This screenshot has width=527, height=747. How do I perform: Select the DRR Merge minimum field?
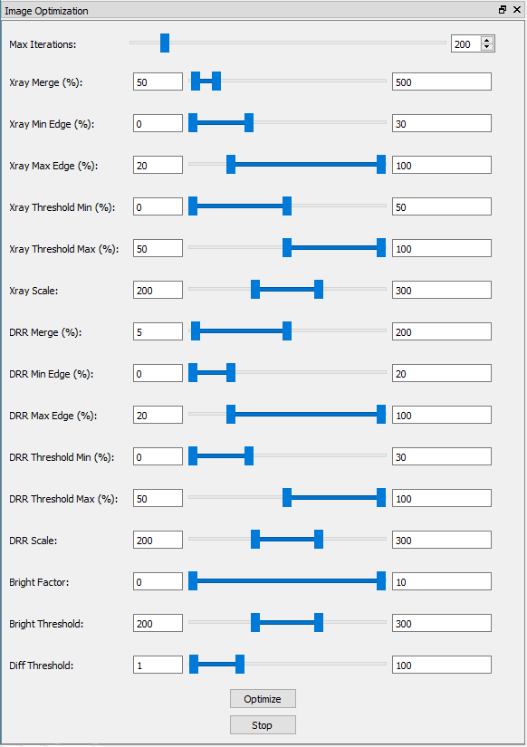pos(158,331)
